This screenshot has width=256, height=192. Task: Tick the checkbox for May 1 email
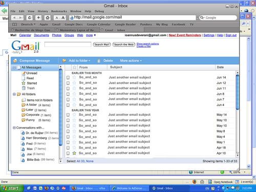coord(68,142)
